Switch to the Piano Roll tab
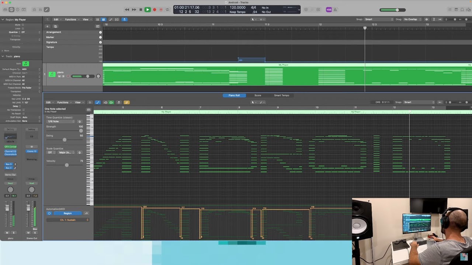The width and height of the screenshot is (472, 265). (234, 95)
